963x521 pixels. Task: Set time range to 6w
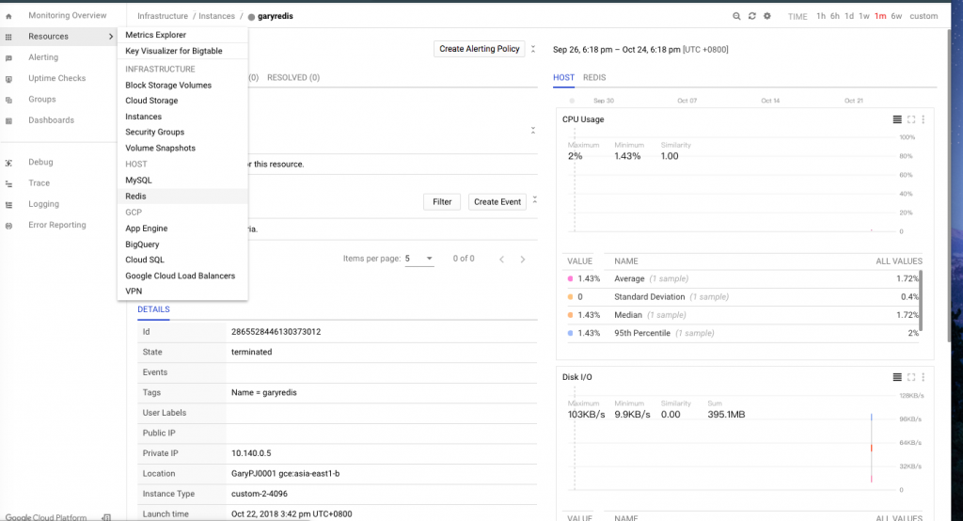pos(896,16)
